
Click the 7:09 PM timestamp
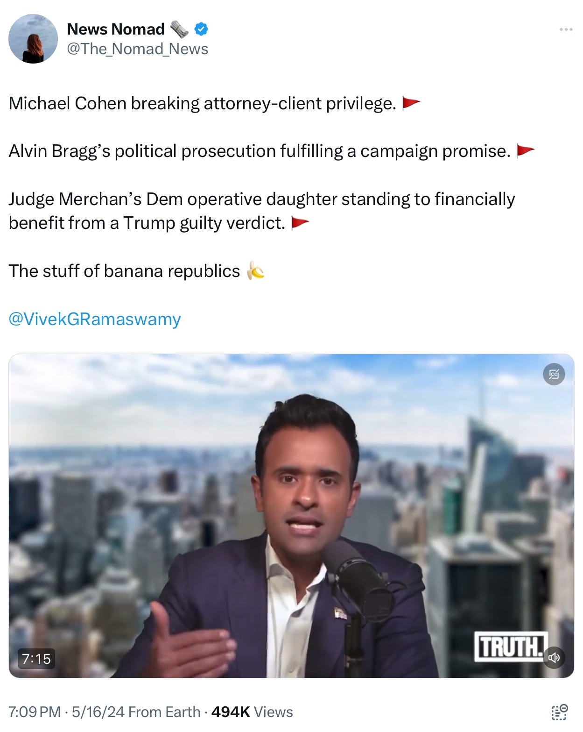35,712
